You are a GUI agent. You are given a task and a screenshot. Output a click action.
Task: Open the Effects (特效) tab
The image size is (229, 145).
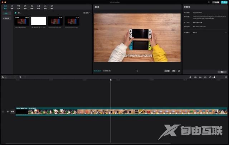click(32, 7)
